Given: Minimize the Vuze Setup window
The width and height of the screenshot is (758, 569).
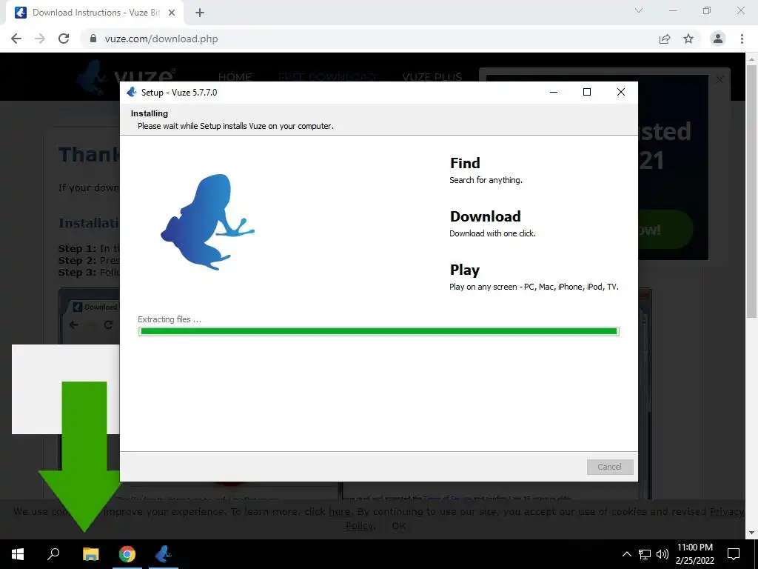Looking at the screenshot, I should (554, 92).
